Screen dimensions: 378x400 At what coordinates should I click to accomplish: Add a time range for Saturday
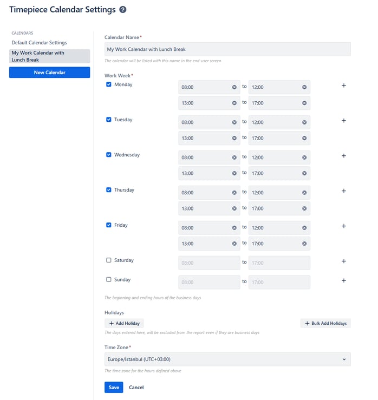pyautogui.click(x=343, y=261)
